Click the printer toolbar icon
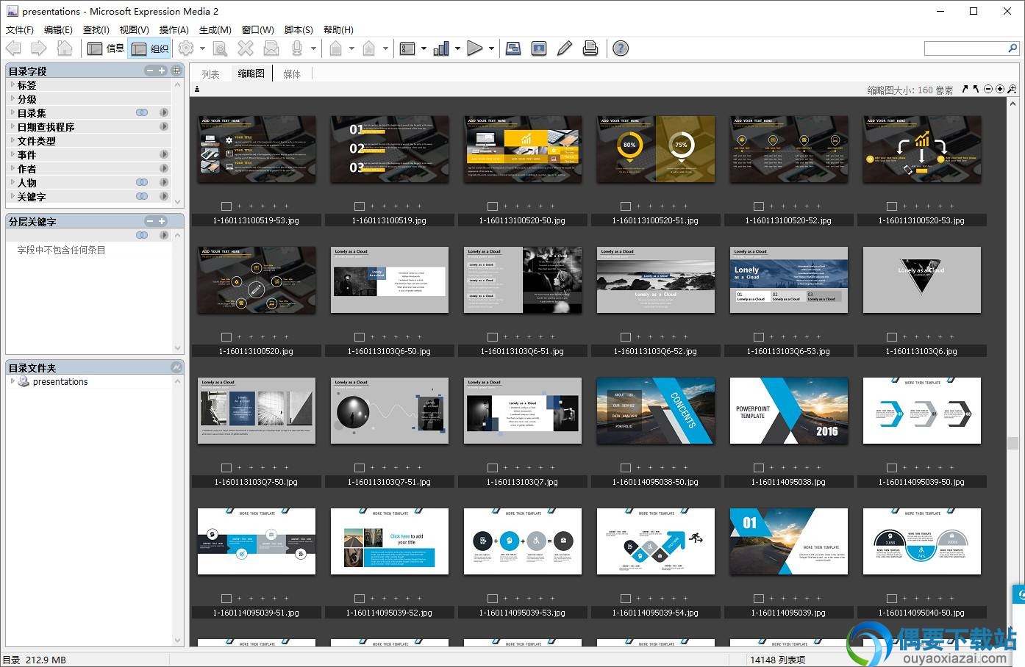The image size is (1025, 667). click(590, 48)
